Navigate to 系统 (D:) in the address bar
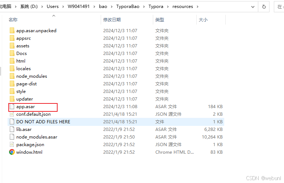Image resolution: width=284 pixels, height=183 pixels. coord(29,7)
